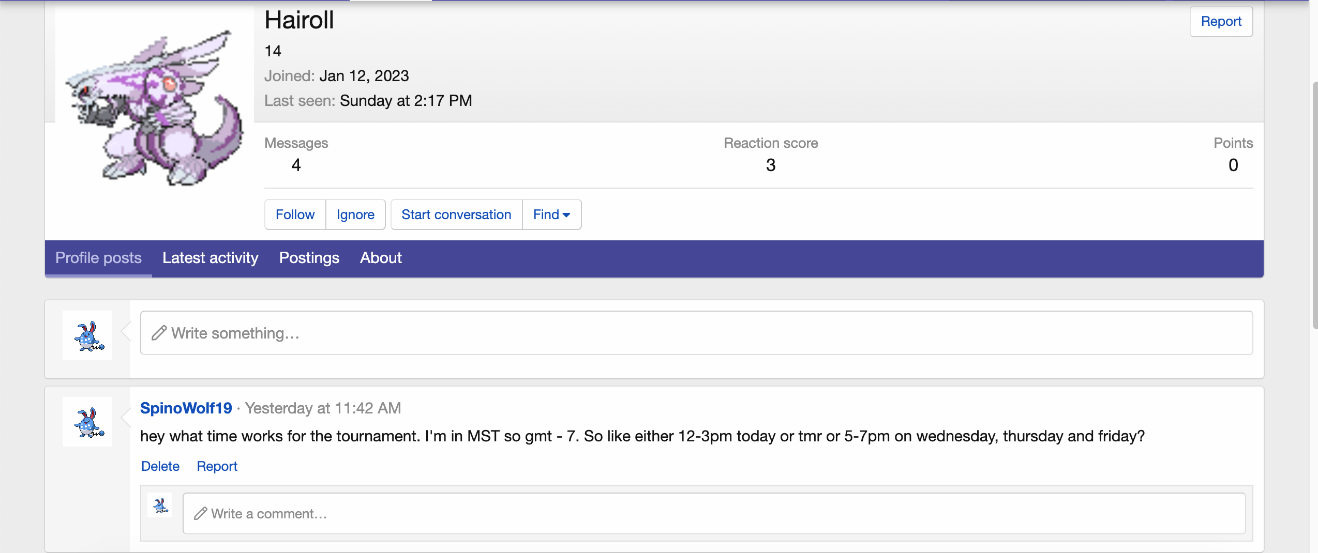Focus the Write something text field
The height and width of the screenshot is (553, 1318).
click(x=696, y=333)
